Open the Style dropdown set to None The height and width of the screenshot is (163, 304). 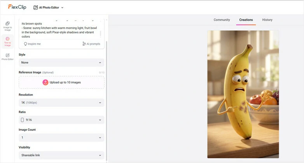coord(61,63)
